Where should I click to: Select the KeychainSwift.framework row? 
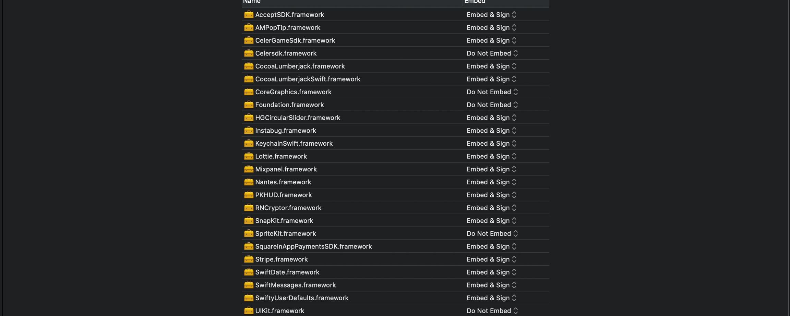click(294, 144)
